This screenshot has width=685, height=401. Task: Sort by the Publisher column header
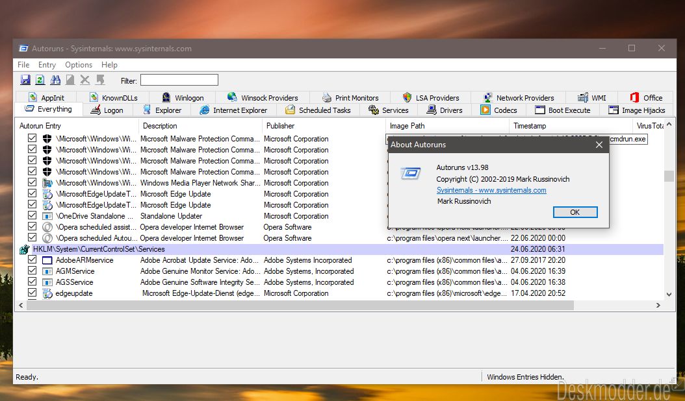pos(324,126)
